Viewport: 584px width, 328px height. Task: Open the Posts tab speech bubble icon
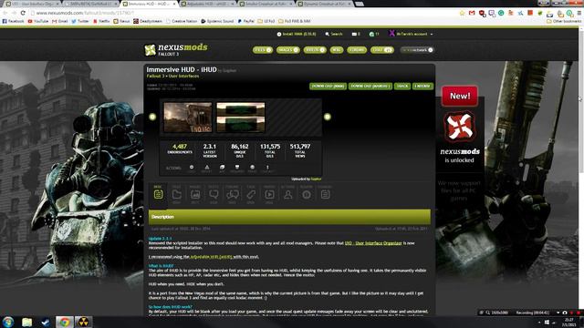click(x=214, y=194)
